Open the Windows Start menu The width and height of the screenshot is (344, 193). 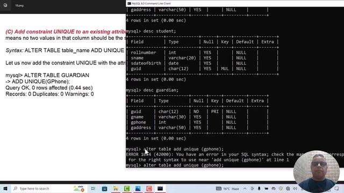(x=5, y=188)
